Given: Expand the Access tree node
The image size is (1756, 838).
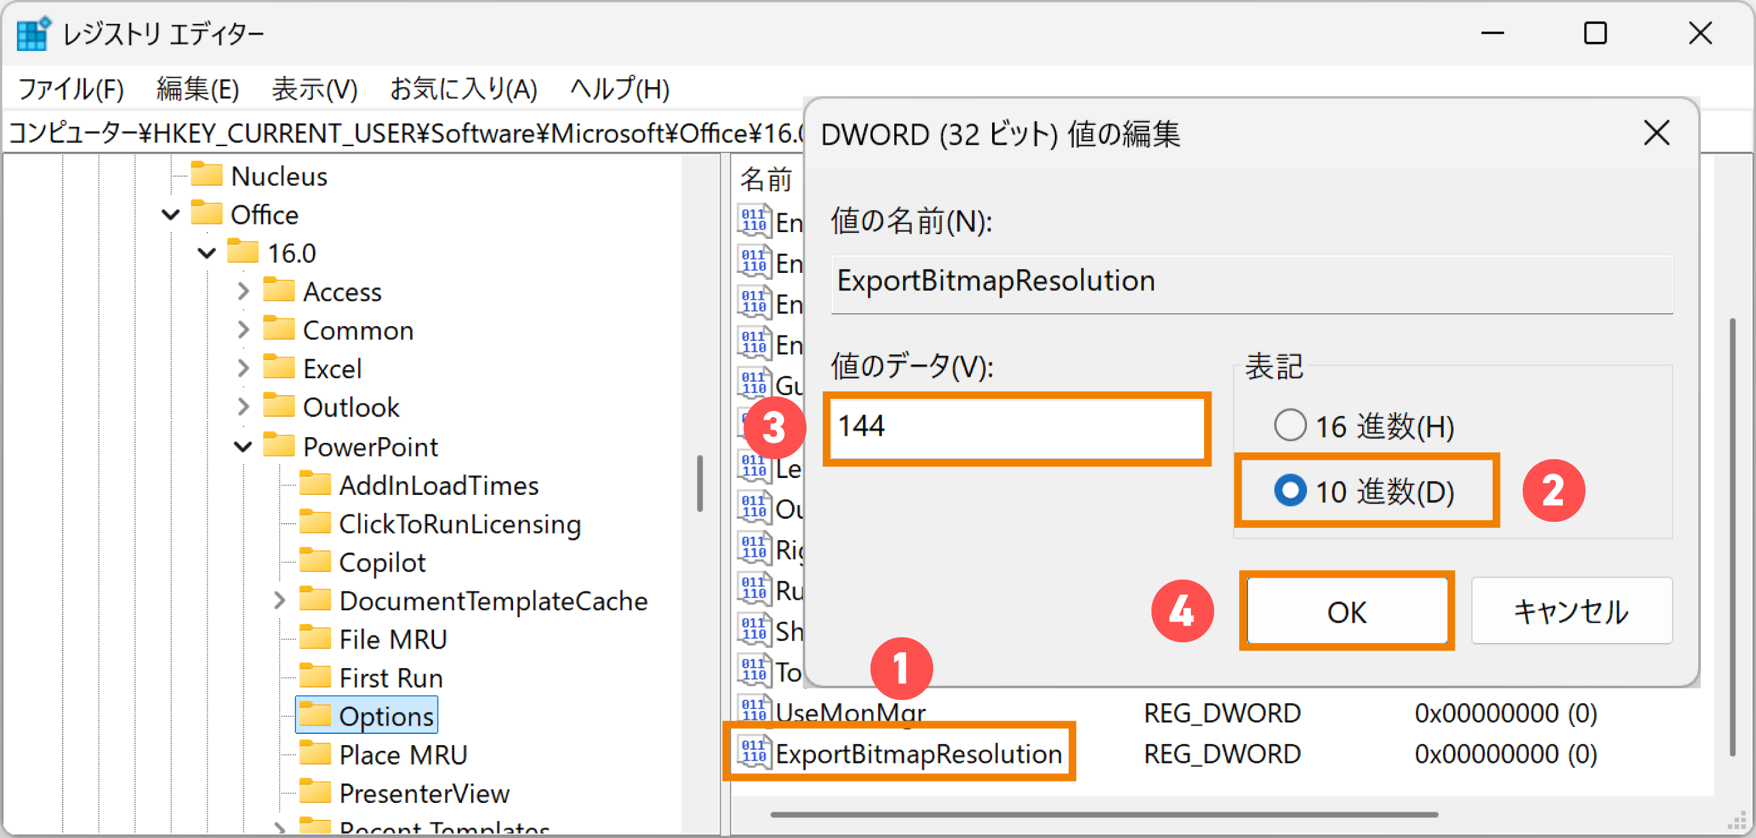Looking at the screenshot, I should pyautogui.click(x=243, y=290).
